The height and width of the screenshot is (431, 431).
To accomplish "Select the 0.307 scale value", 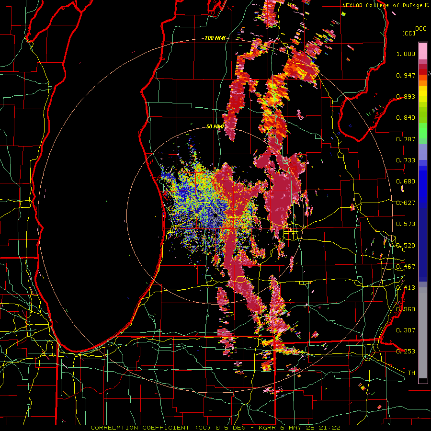I will tap(406, 330).
